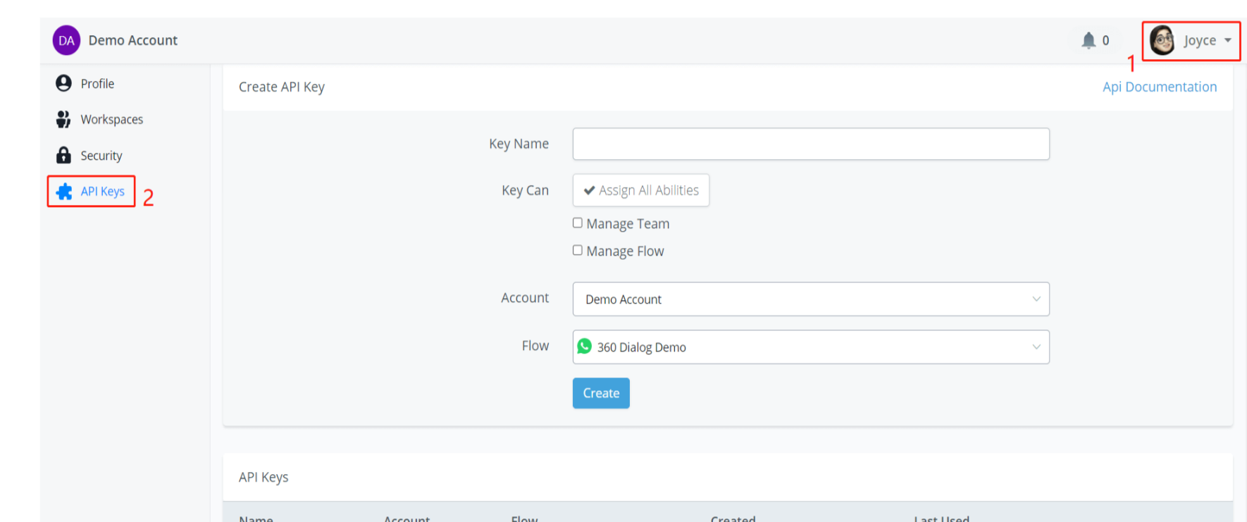This screenshot has height=522, width=1247.
Task: Enable the Manage Team checkbox
Action: coord(578,223)
